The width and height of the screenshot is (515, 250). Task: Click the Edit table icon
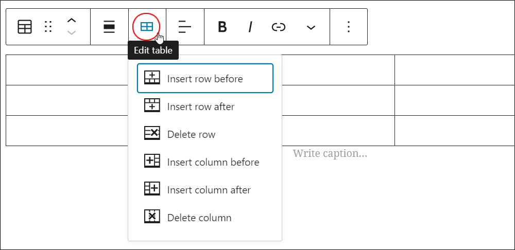(x=146, y=27)
